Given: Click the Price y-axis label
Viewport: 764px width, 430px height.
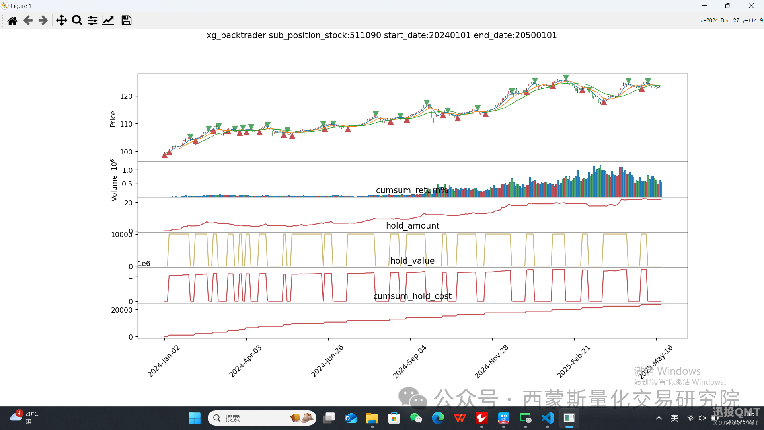Looking at the screenshot, I should click(x=113, y=119).
